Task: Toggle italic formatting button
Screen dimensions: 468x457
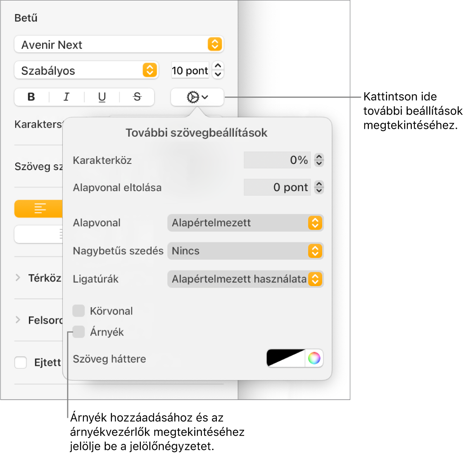Action: (67, 97)
